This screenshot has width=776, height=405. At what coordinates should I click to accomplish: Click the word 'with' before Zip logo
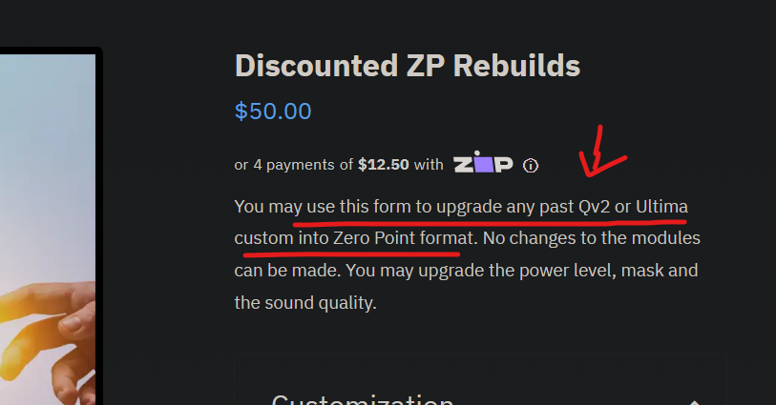[x=429, y=165]
